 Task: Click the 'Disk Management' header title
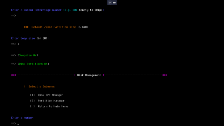(89, 75)
